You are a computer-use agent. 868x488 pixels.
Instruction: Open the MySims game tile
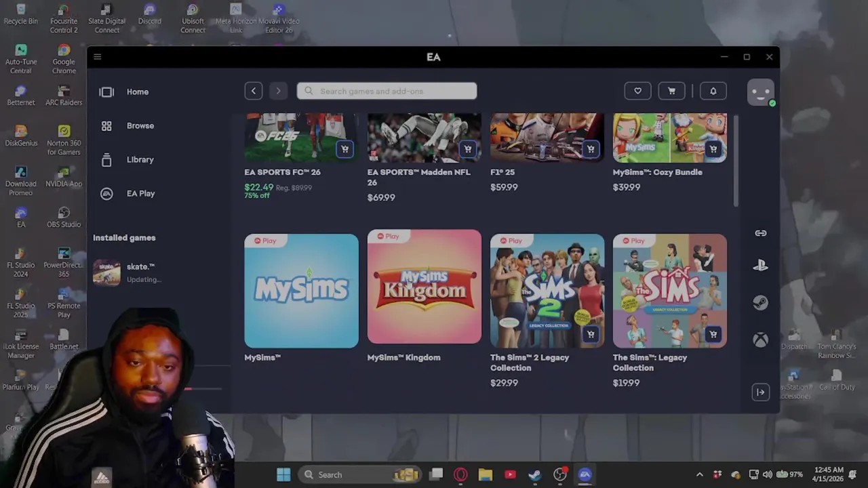pos(301,291)
